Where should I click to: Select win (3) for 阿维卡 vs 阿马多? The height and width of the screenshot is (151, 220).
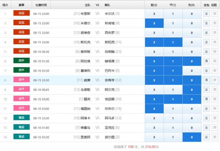pos(154,118)
